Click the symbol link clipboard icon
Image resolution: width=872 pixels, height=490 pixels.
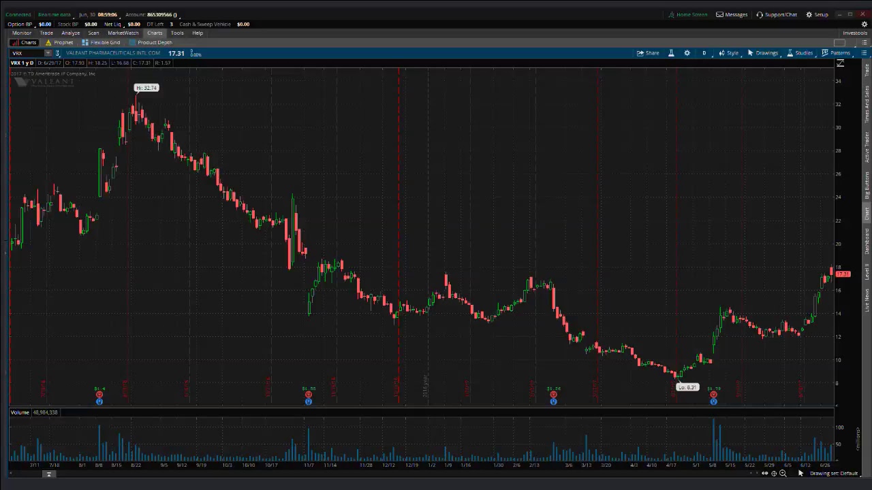point(59,53)
